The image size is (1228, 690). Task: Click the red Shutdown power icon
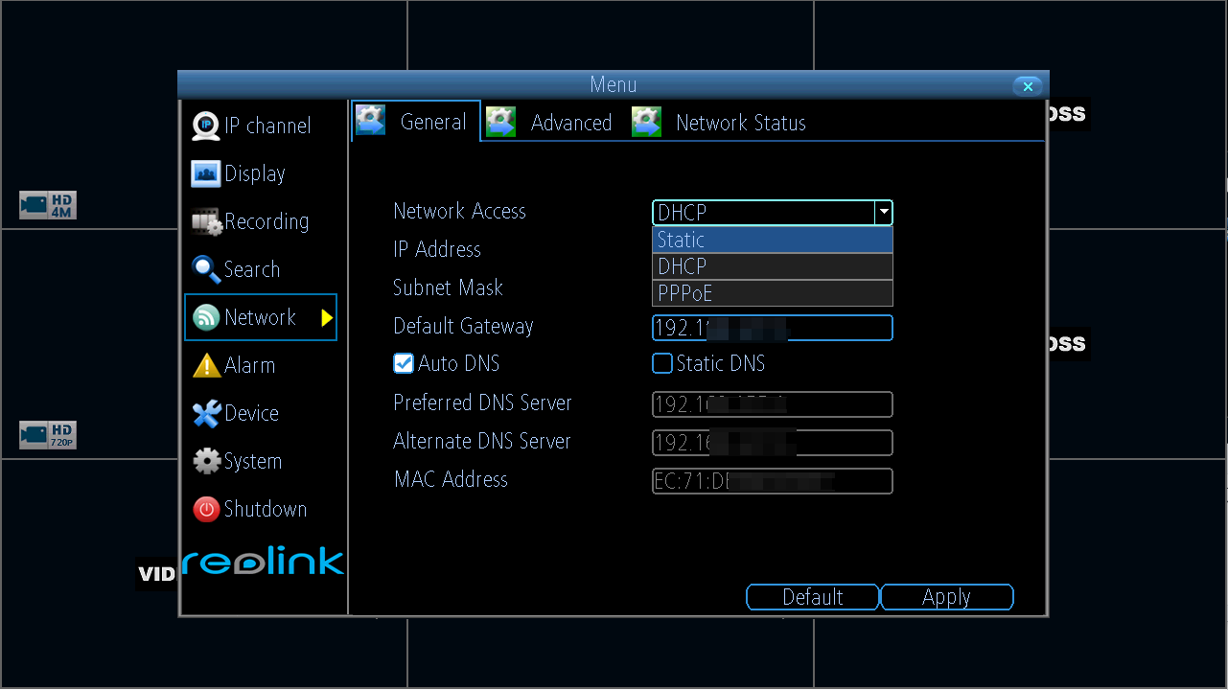coord(206,509)
